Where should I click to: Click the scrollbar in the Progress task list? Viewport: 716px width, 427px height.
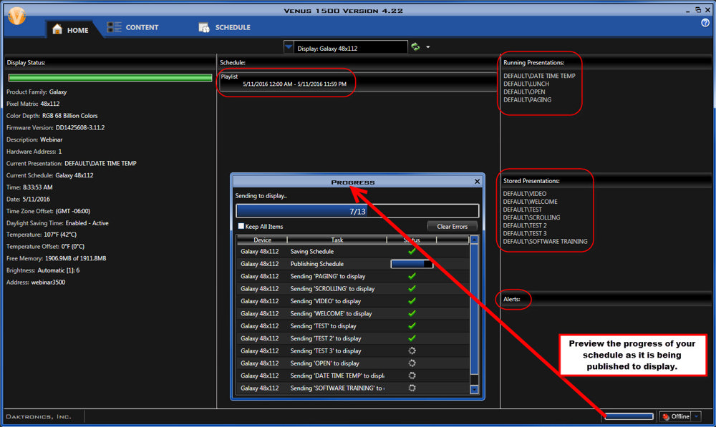[x=475, y=308]
